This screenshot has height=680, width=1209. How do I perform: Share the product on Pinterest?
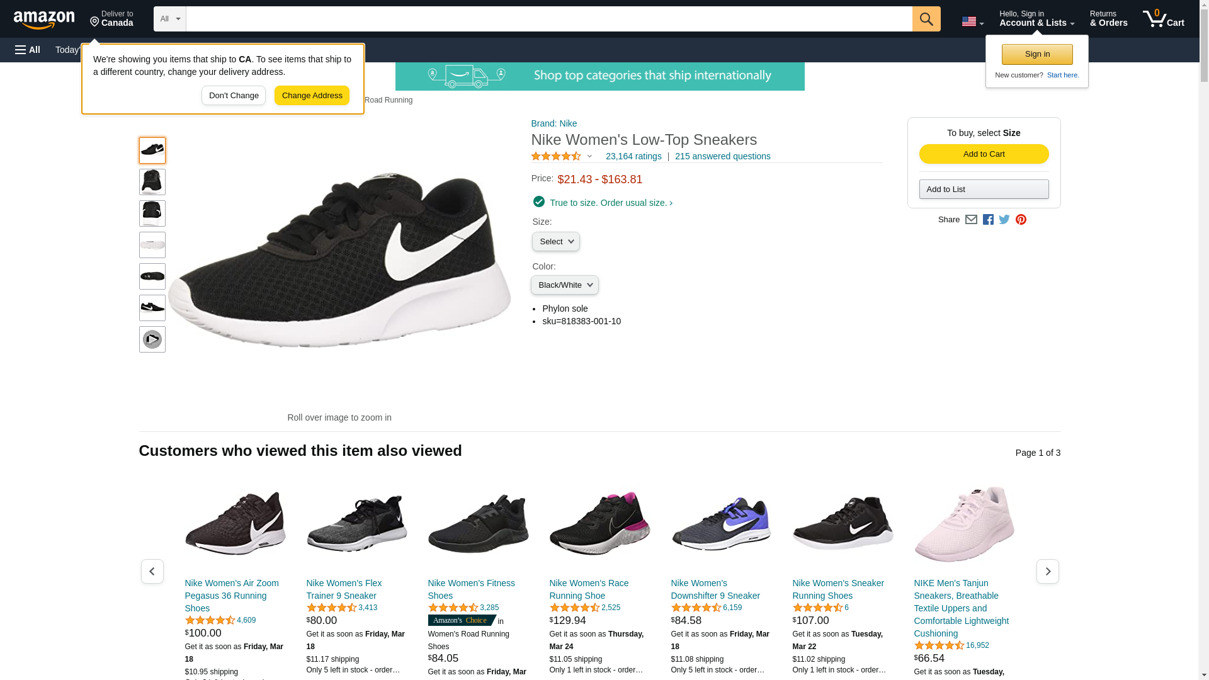click(1021, 220)
